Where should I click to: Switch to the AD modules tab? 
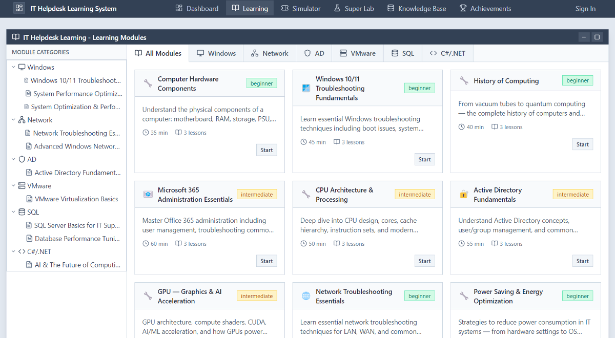point(314,53)
